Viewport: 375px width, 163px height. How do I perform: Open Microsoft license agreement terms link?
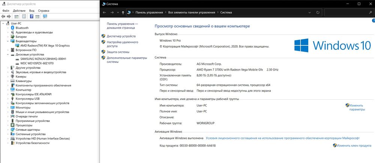point(282,138)
